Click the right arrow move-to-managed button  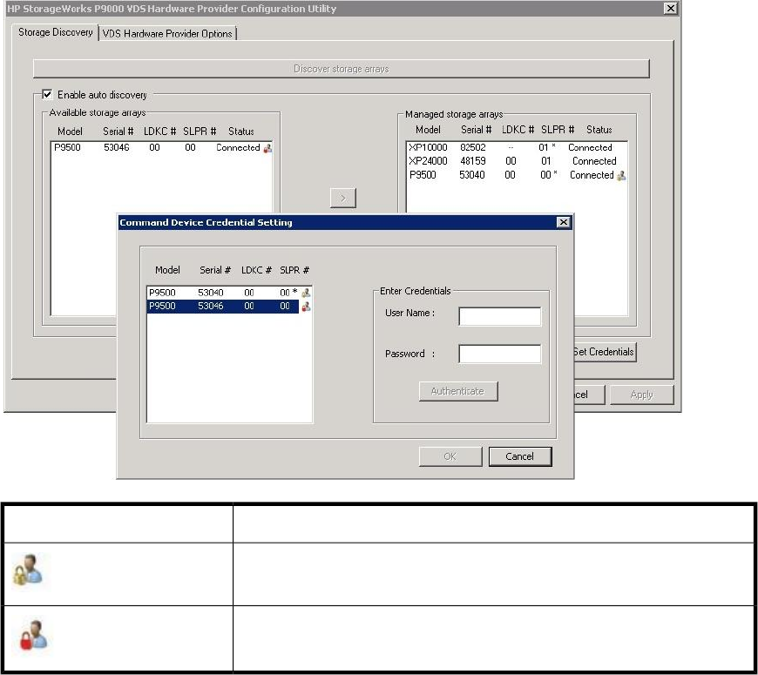[x=343, y=199]
